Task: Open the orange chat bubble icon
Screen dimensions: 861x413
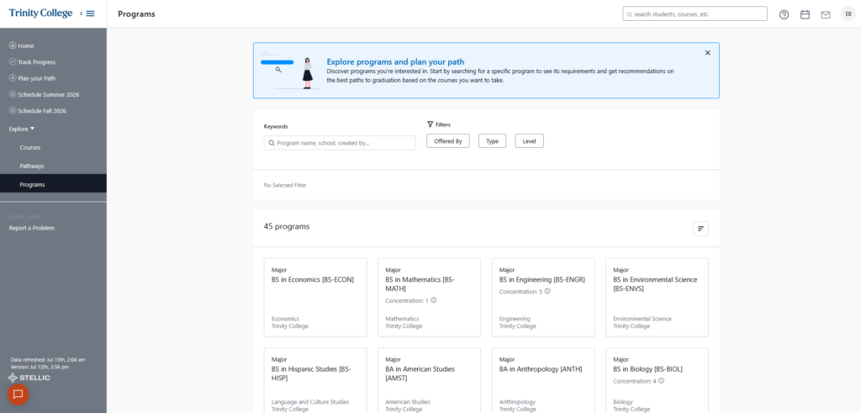Action: (x=18, y=394)
